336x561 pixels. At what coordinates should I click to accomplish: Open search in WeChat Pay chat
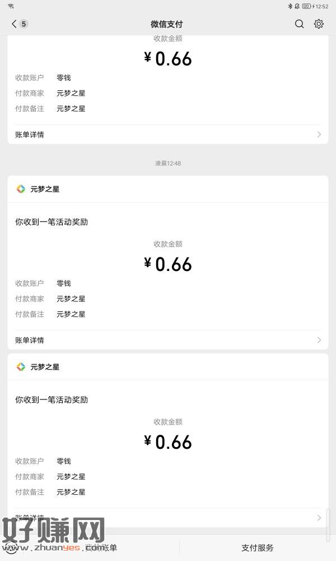tap(300, 24)
